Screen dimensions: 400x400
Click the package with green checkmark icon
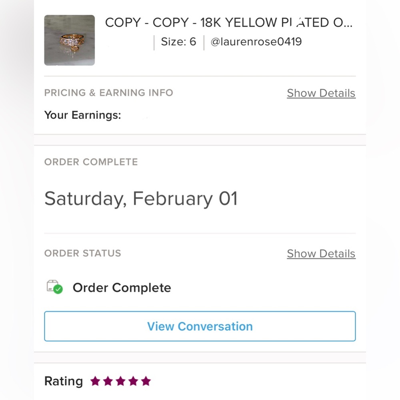[x=54, y=287]
